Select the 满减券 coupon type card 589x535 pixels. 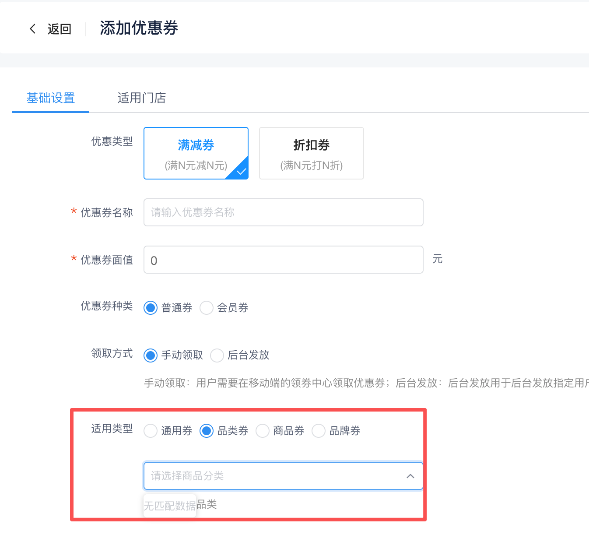[x=196, y=153]
